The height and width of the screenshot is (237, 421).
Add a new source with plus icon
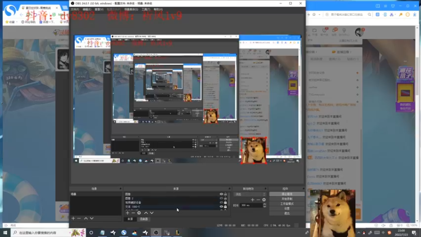pyautogui.click(x=127, y=213)
